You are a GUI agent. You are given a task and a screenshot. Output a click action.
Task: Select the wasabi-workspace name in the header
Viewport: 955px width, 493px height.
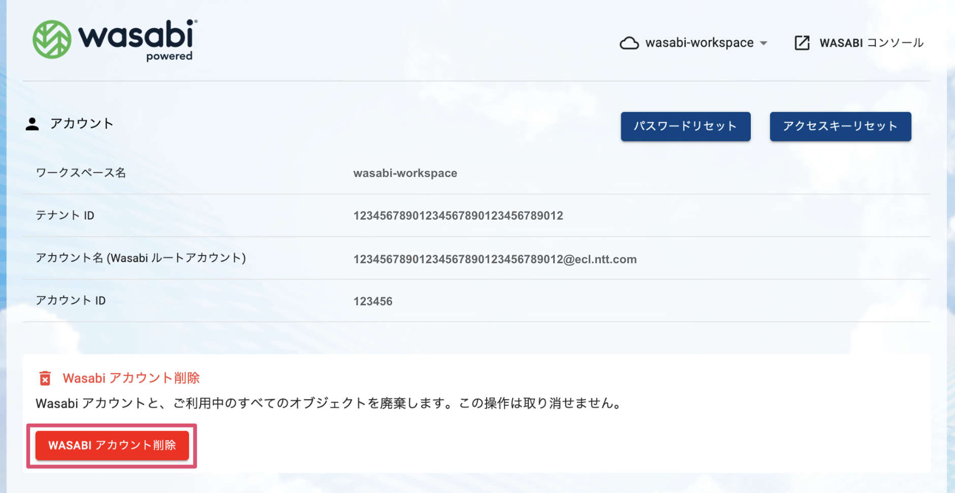699,43
